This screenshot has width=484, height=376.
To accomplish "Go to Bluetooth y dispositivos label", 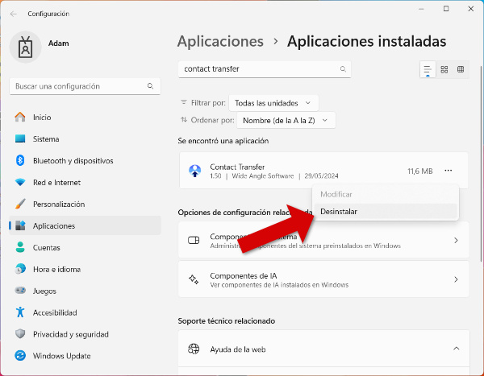I will pos(73,161).
